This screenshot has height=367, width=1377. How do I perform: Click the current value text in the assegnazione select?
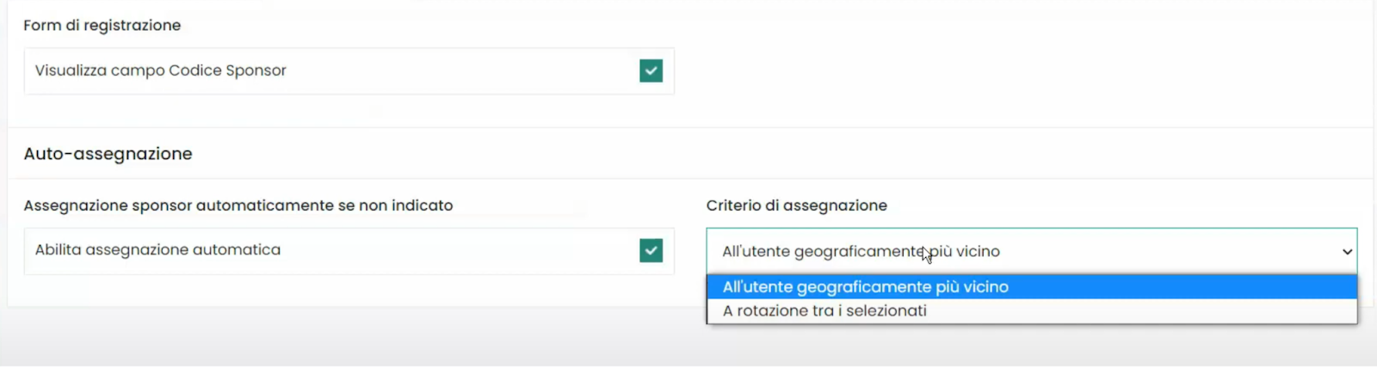(x=861, y=252)
